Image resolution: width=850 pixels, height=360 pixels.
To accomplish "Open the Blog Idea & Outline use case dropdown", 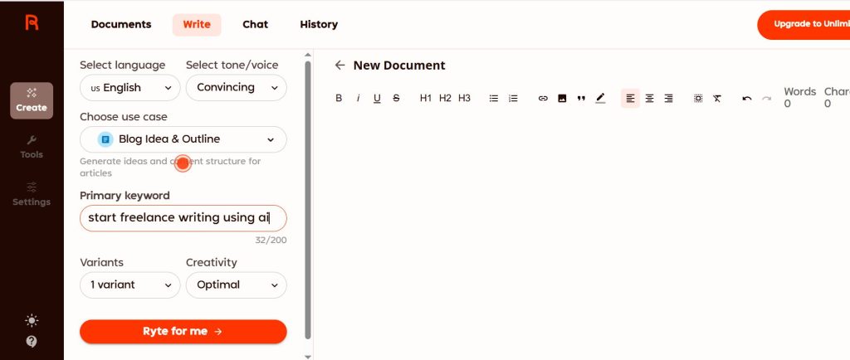I will [183, 139].
